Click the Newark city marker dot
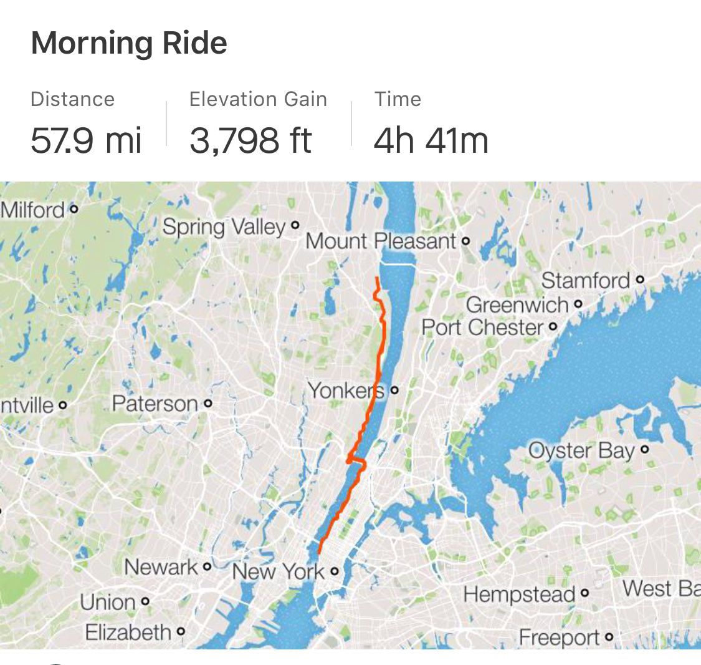Image resolution: width=701 pixels, height=665 pixels. click(x=208, y=567)
